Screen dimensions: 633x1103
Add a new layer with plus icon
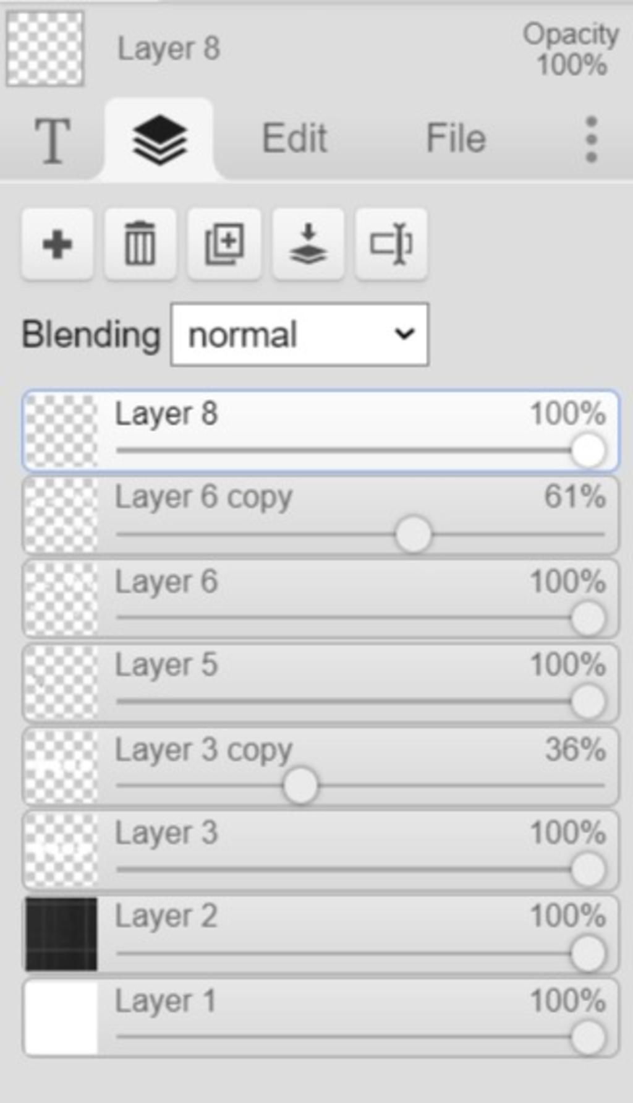click(x=57, y=244)
